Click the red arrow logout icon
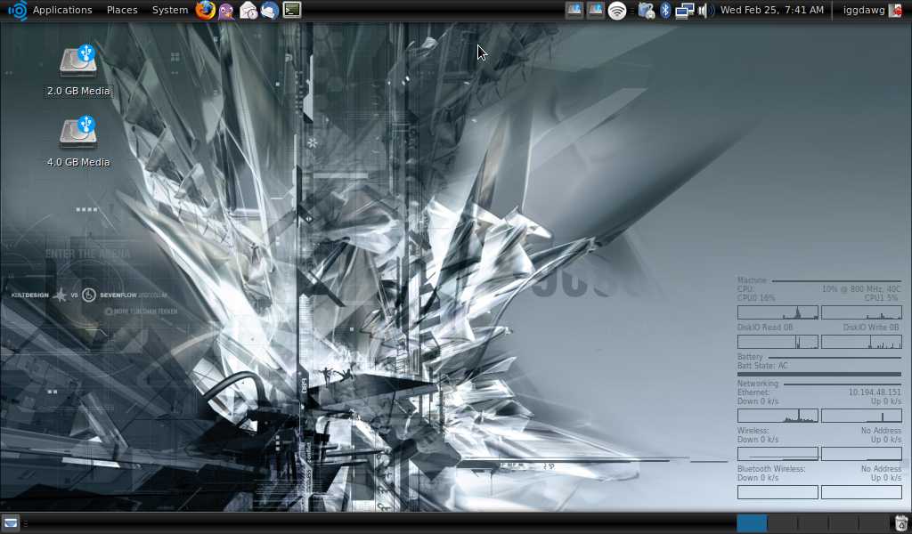 coord(896,11)
